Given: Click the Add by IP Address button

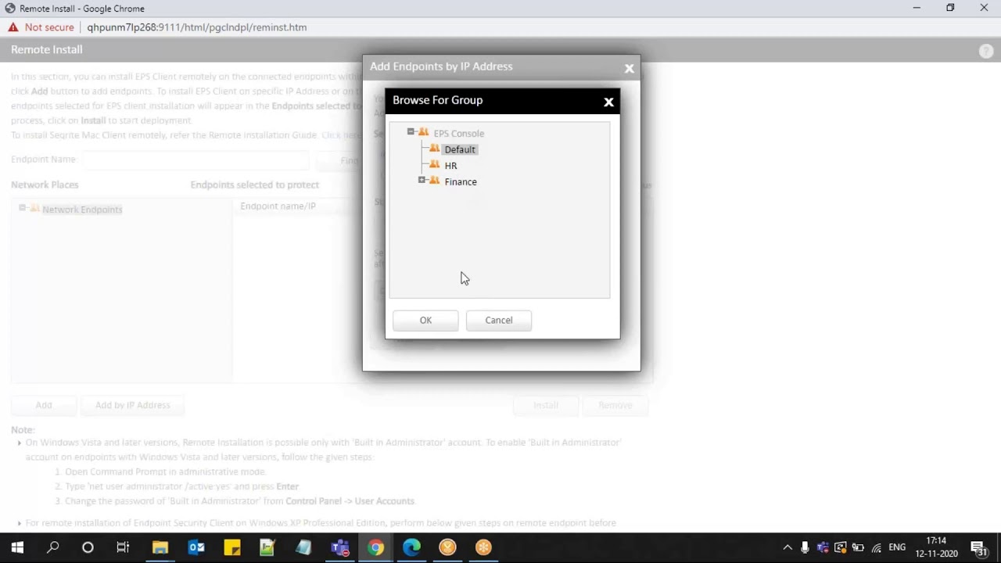Looking at the screenshot, I should point(132,405).
